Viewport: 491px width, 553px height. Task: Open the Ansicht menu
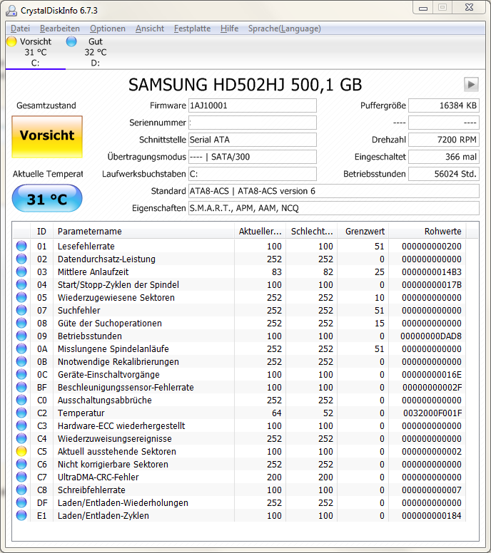(x=150, y=29)
